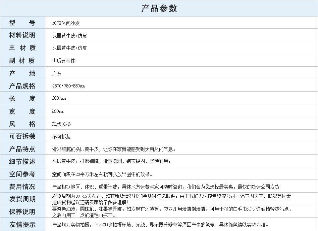Click the text 头层黄牛皮。打磨细腻
Viewport: 318px width, 231px height.
(x=75, y=161)
